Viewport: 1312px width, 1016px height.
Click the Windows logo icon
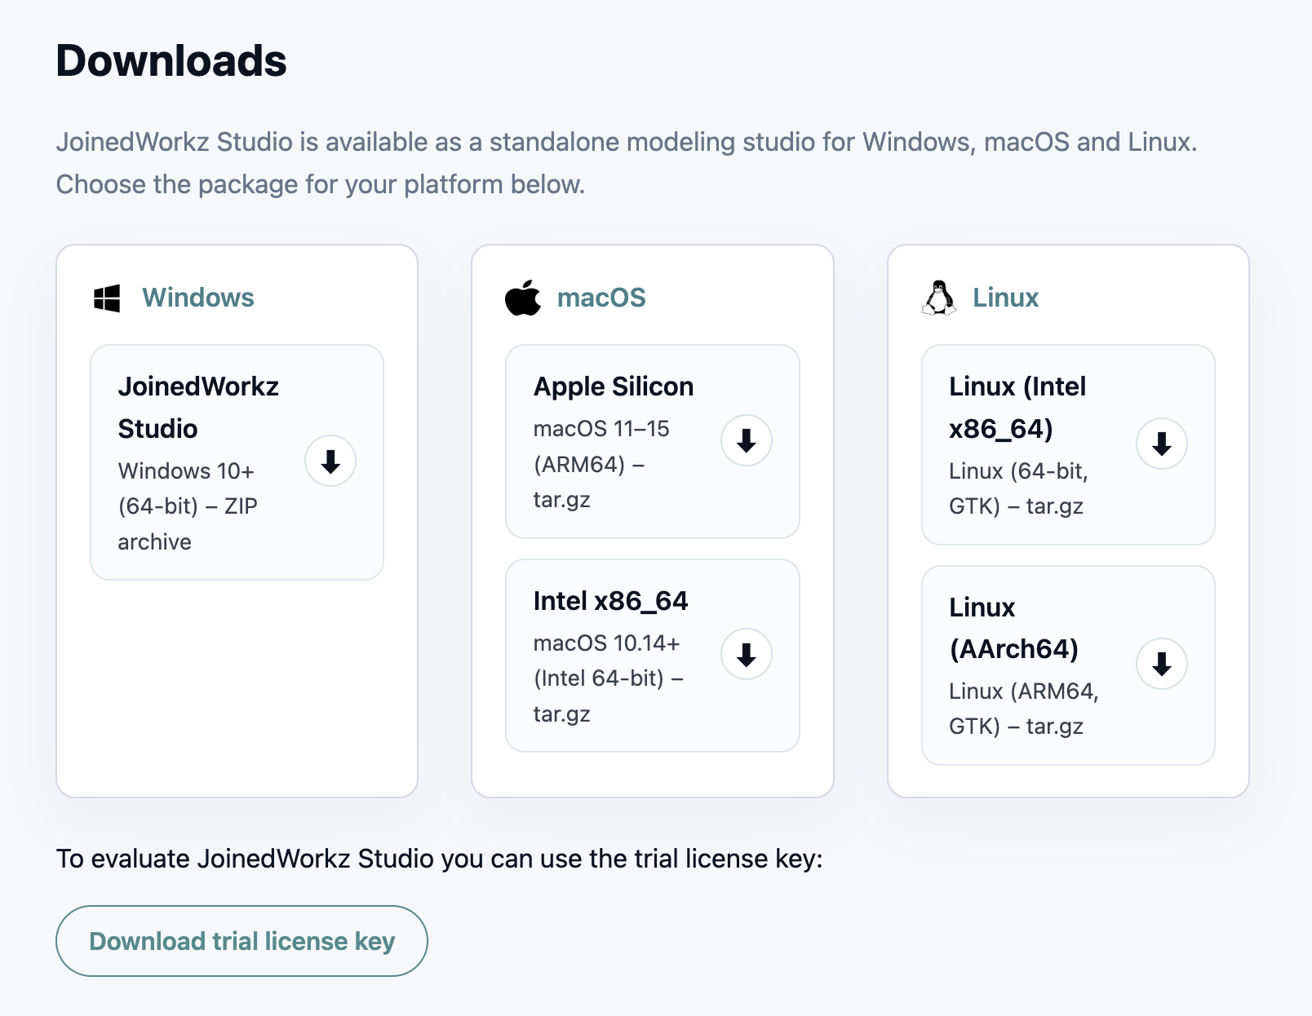(x=109, y=298)
